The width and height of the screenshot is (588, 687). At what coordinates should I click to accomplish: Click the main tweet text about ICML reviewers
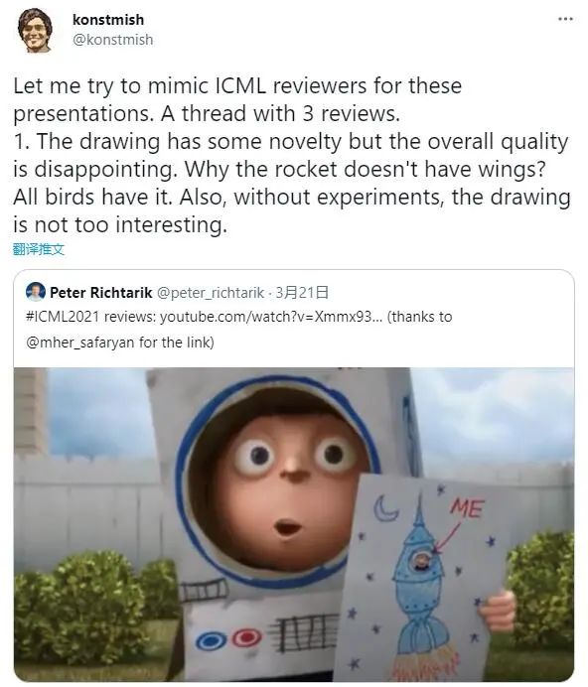(x=292, y=155)
